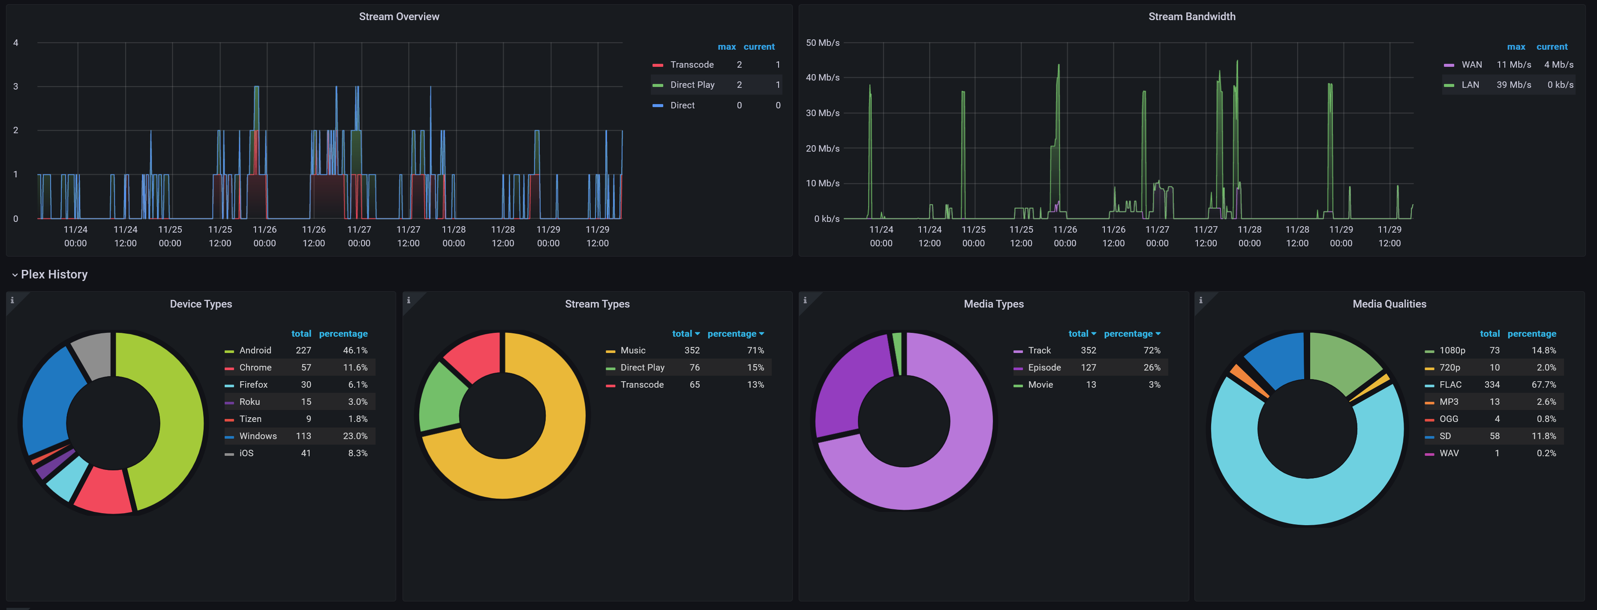Toggle Direct series in Stream Overview legend
Screen dimensions: 1597x610
click(682, 106)
